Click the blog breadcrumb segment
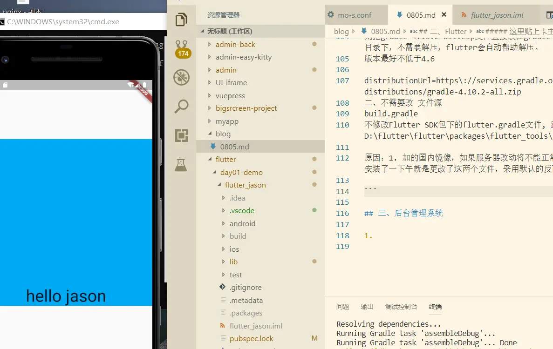 341,31
